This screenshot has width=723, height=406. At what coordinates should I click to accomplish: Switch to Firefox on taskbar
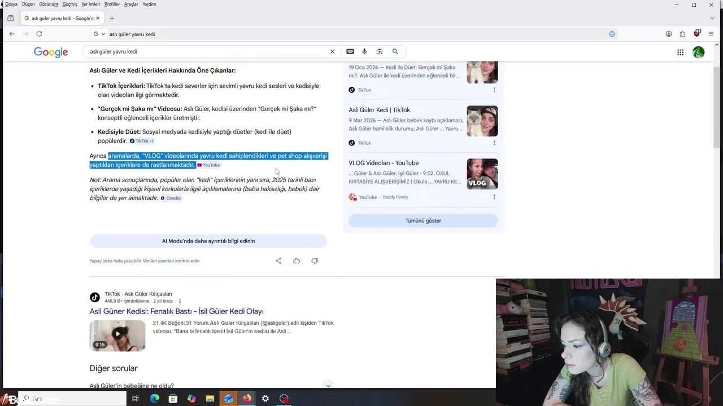tap(247, 399)
